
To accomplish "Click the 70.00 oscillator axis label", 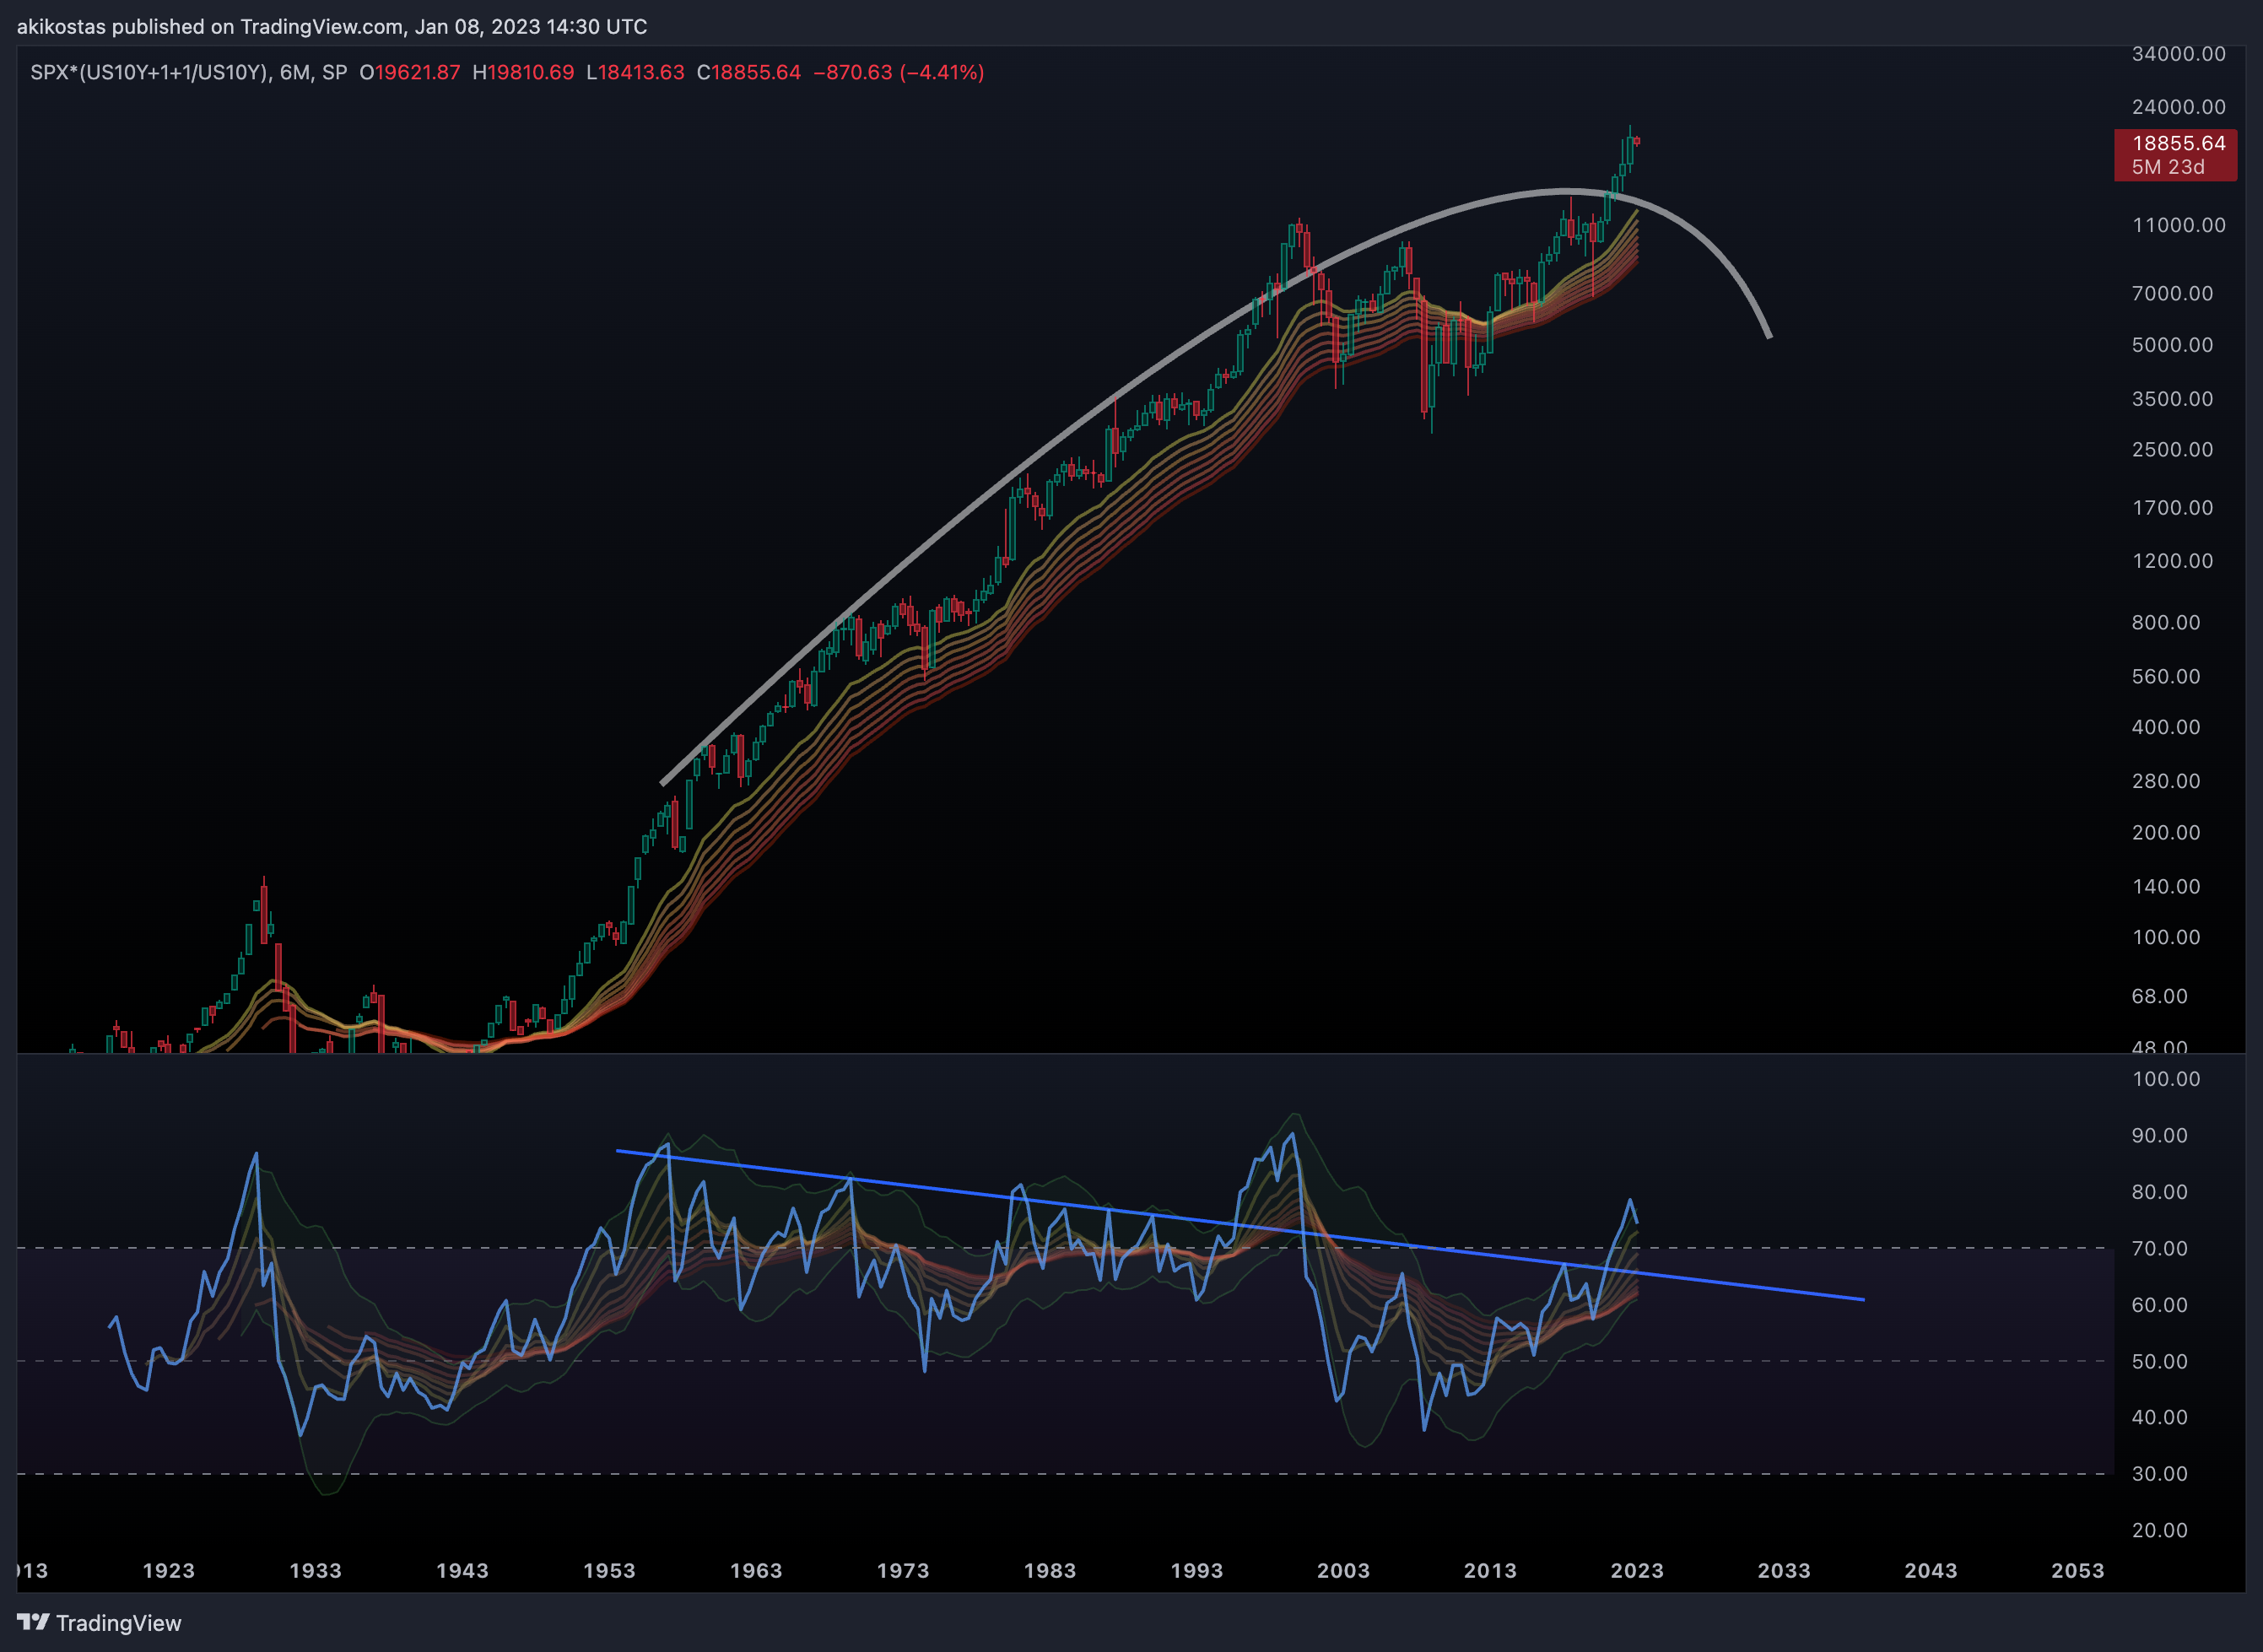I will point(2160,1249).
